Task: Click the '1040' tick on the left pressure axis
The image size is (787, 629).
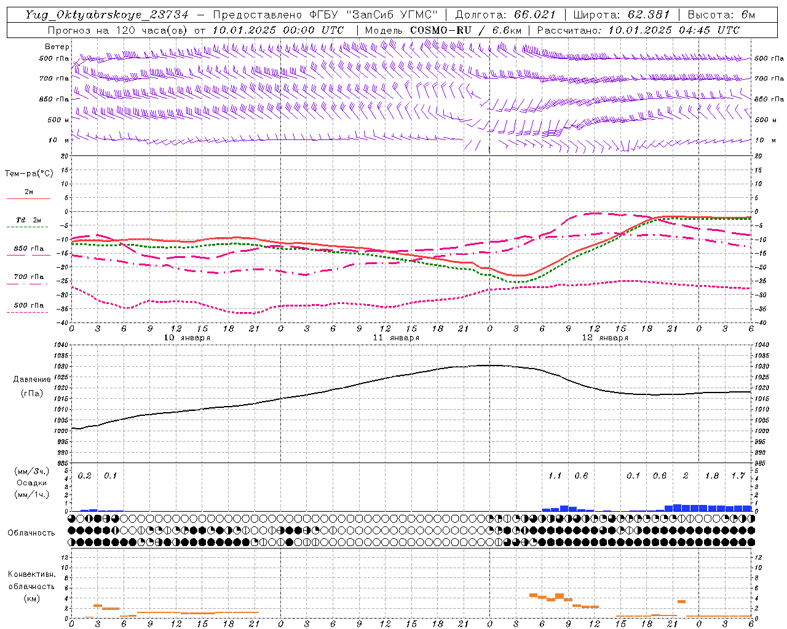Action: point(60,345)
